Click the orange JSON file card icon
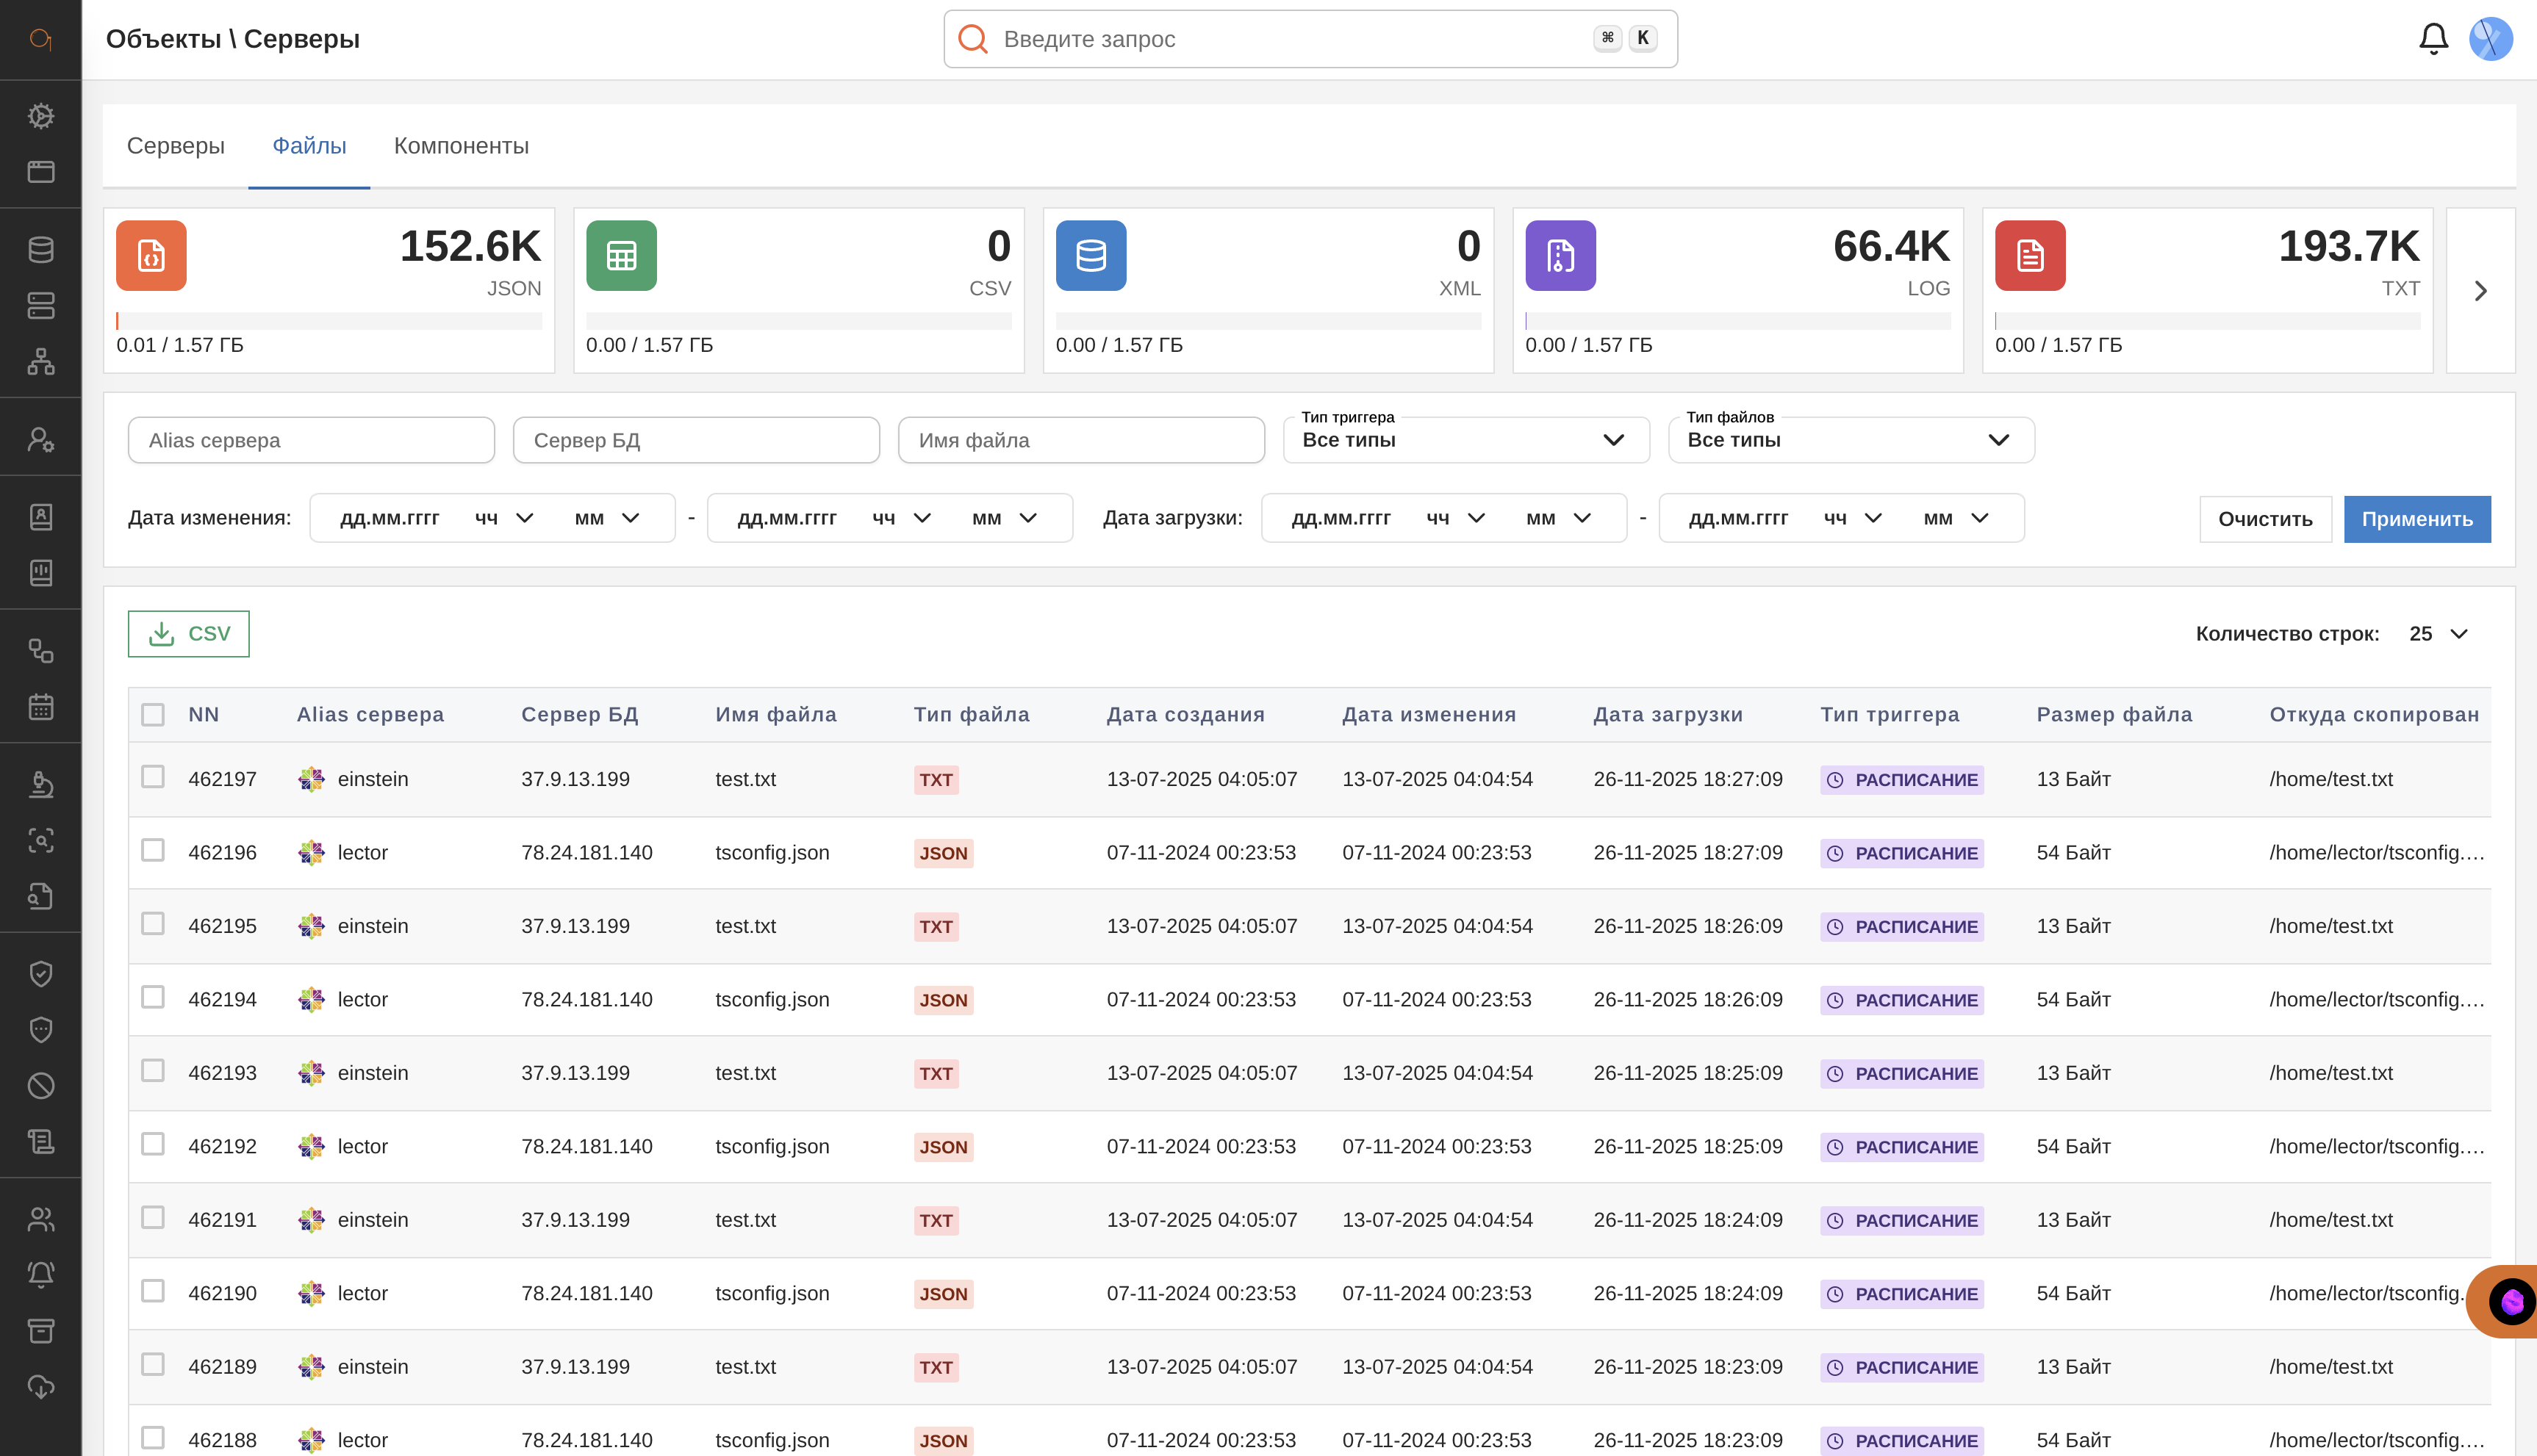2537x1456 pixels. tap(151, 256)
